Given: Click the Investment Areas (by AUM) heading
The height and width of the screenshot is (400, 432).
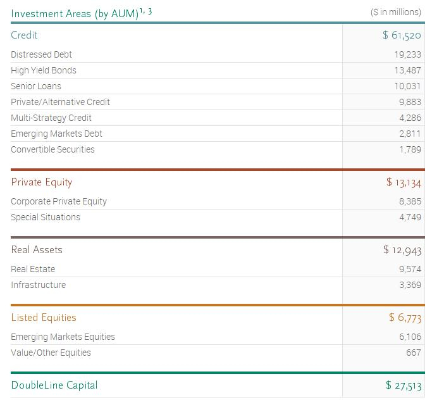Looking at the screenshot, I should coord(75,13).
